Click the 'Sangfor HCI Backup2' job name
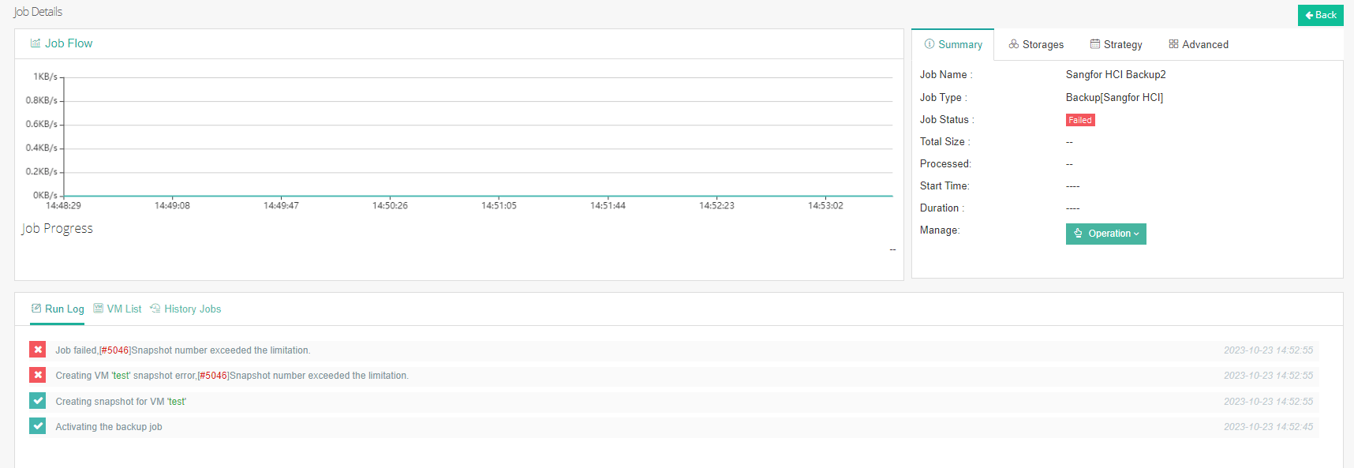1354x468 pixels. (1116, 75)
